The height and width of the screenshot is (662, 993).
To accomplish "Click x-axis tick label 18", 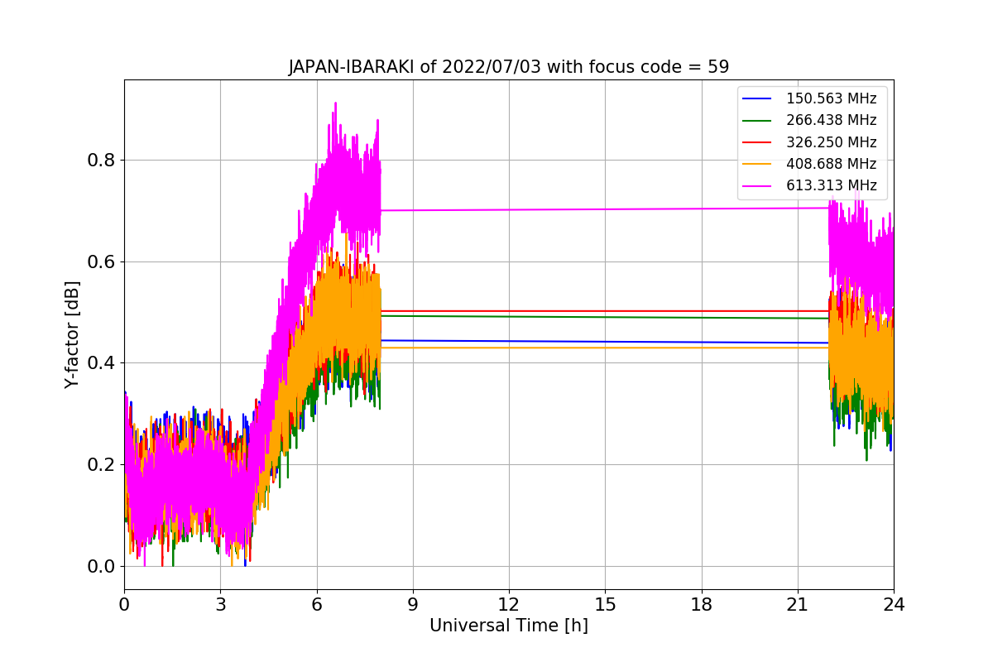I will click(701, 605).
